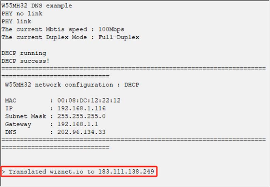
Task: Click the 'Translated' word in highlighted line
Action: (x=28, y=171)
